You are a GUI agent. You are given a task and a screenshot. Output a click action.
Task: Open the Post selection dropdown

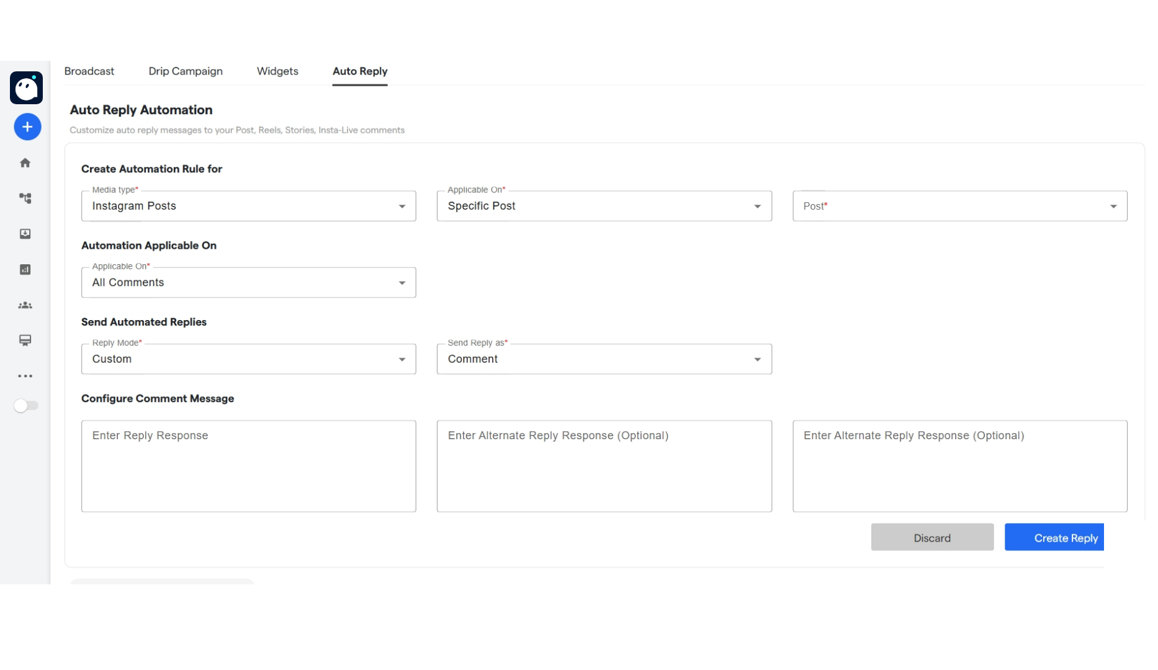pyautogui.click(x=960, y=206)
